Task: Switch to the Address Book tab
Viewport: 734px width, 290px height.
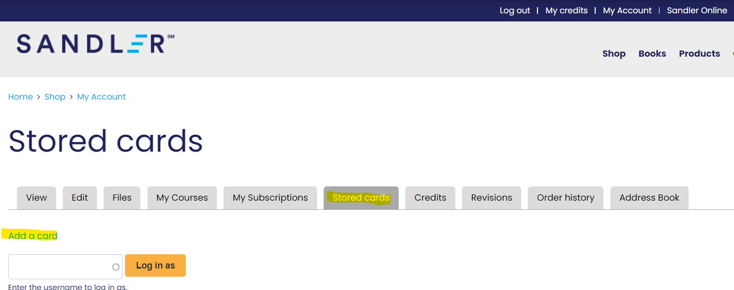Action: click(x=649, y=198)
